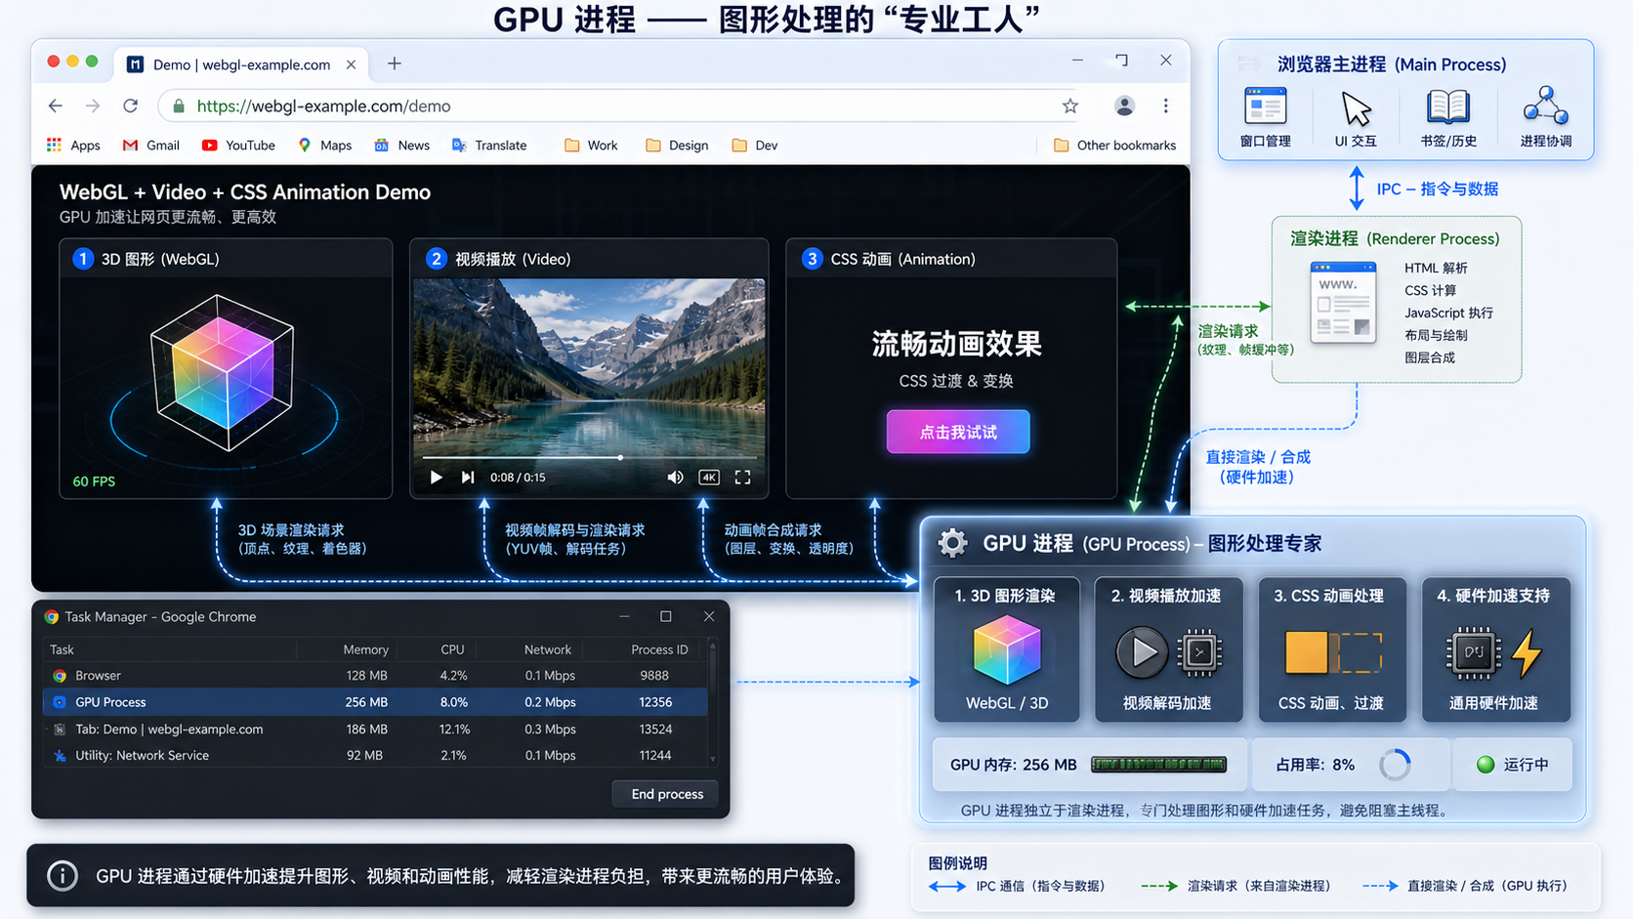Select the 视频播放加速 play-chip card
Image resolution: width=1633 pixels, height=919 pixels.
coord(1168,649)
